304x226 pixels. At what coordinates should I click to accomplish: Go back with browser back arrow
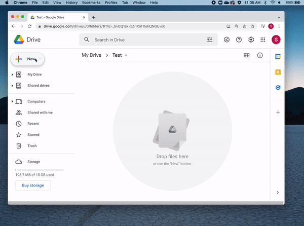click(x=13, y=26)
